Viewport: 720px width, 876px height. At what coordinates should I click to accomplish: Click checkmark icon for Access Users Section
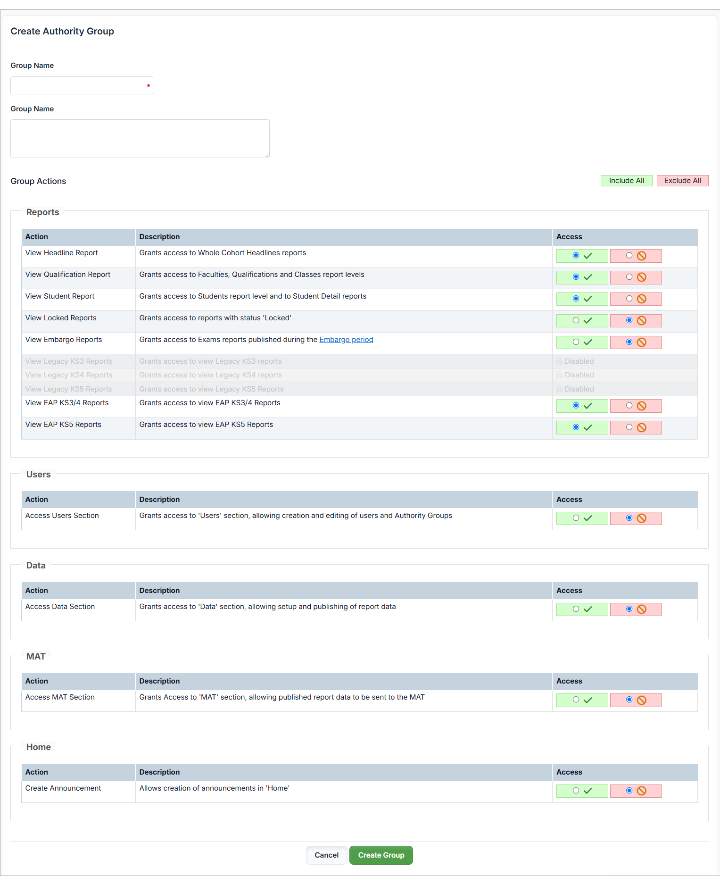[x=588, y=518]
